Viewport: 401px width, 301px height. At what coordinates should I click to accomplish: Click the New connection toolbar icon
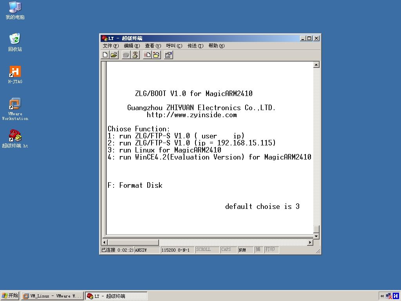coord(105,55)
